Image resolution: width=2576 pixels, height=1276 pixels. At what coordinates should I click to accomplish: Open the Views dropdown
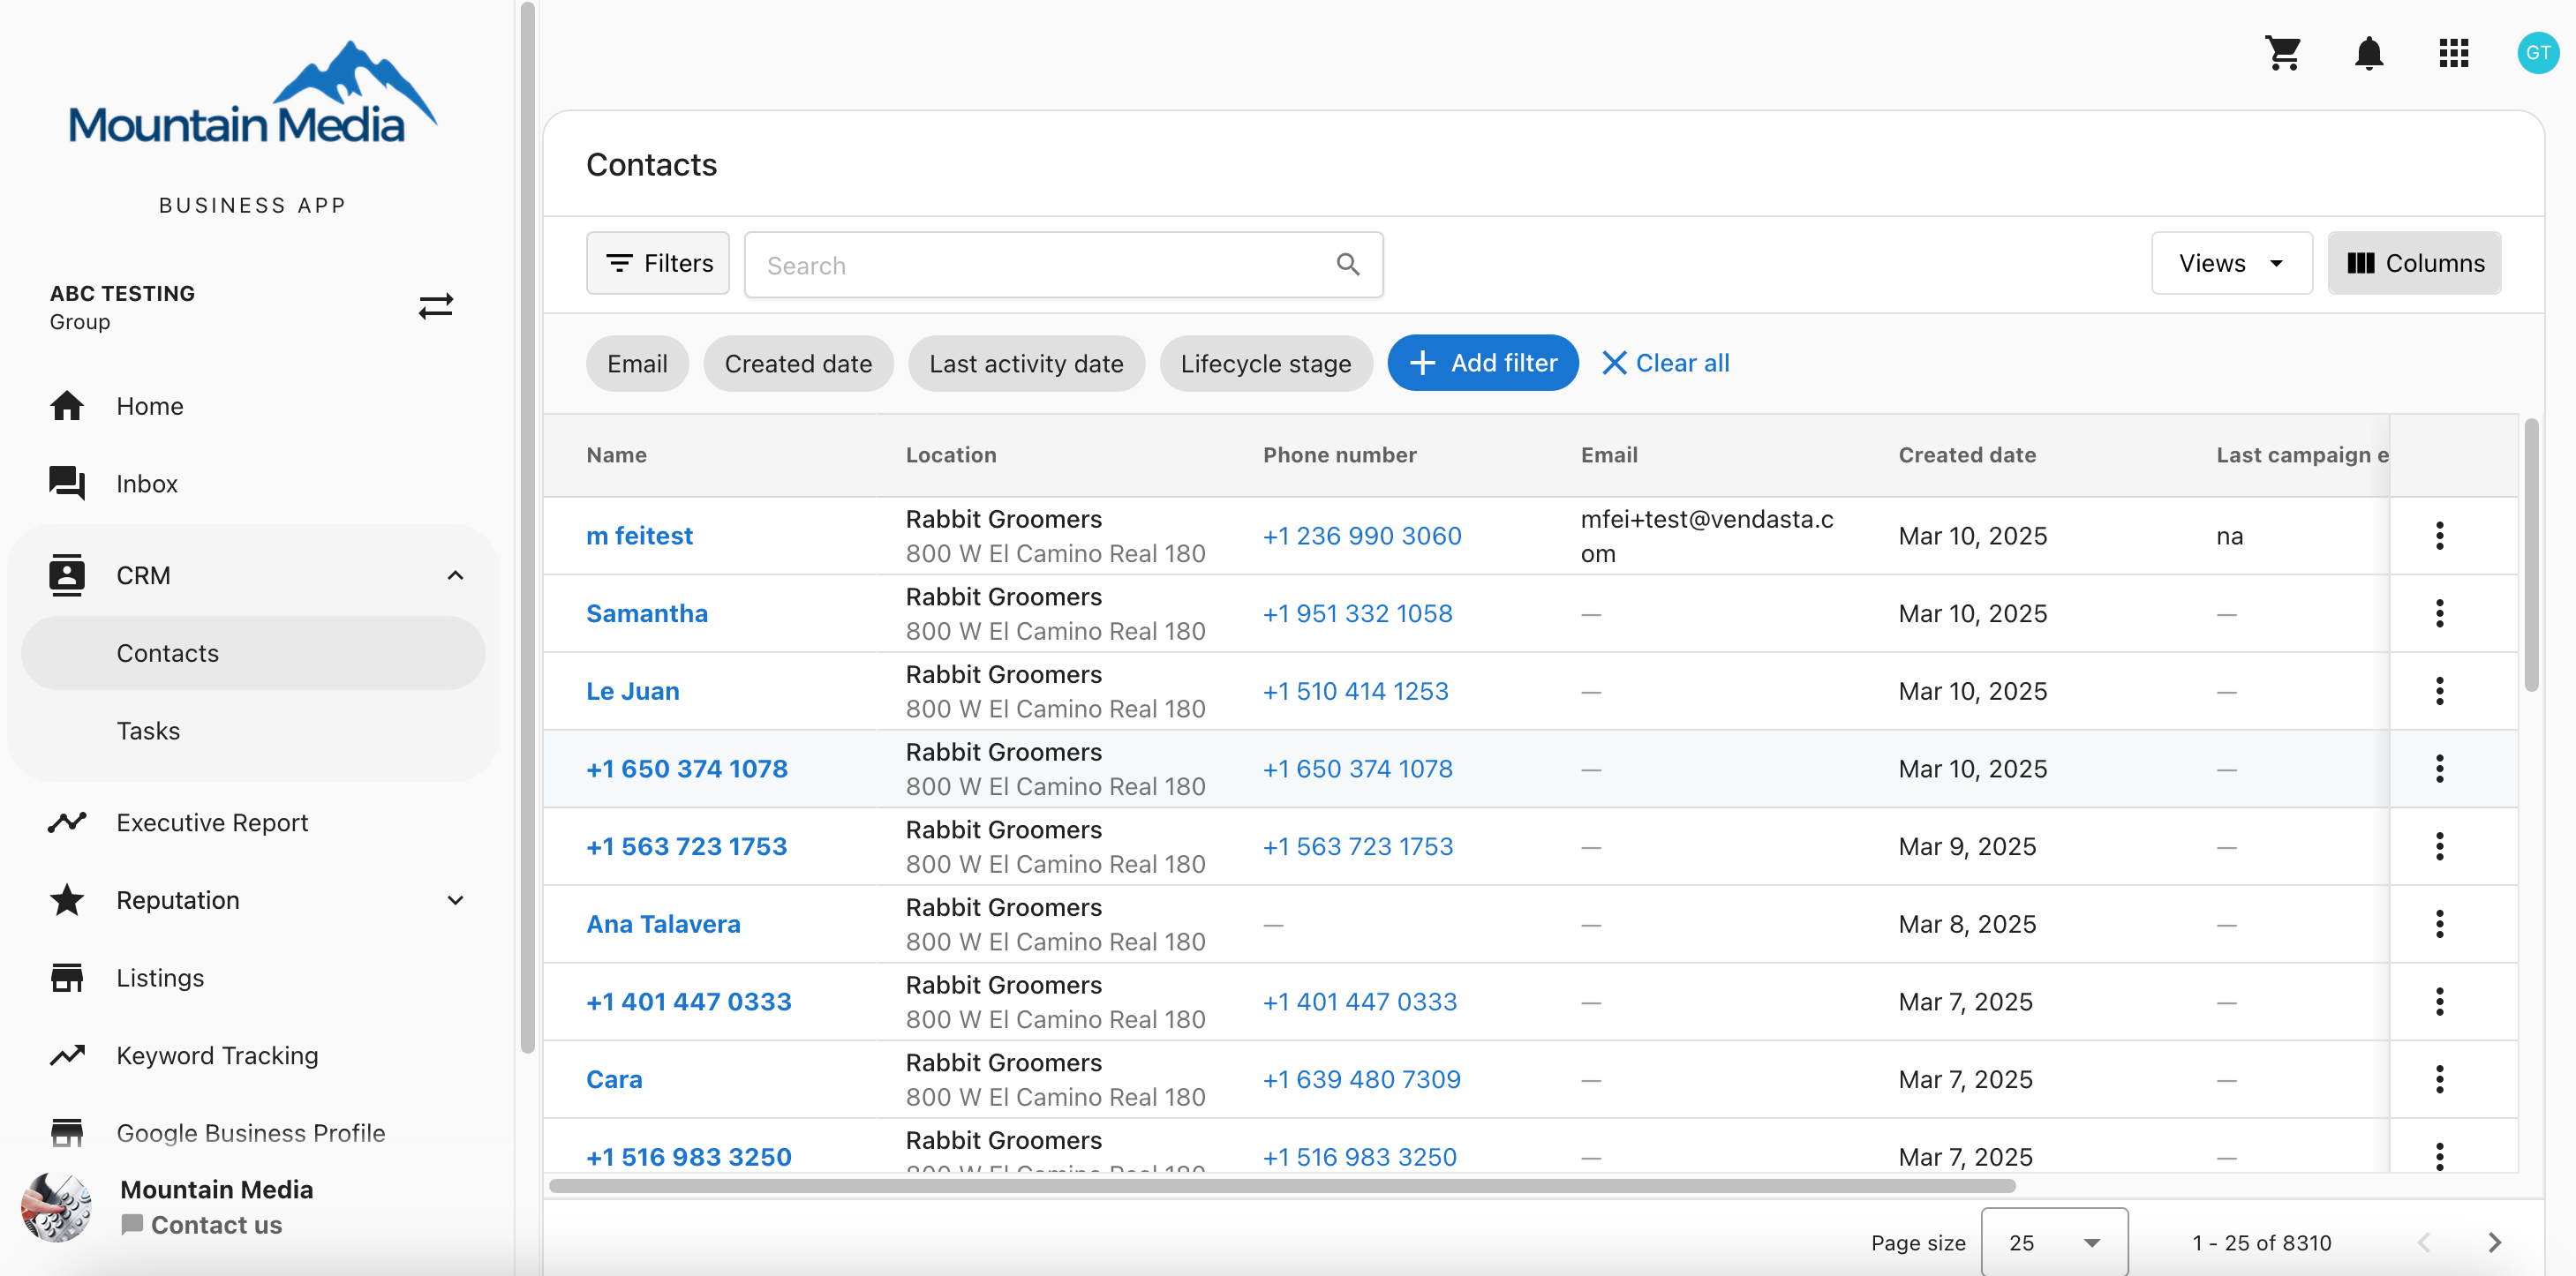(x=2231, y=263)
